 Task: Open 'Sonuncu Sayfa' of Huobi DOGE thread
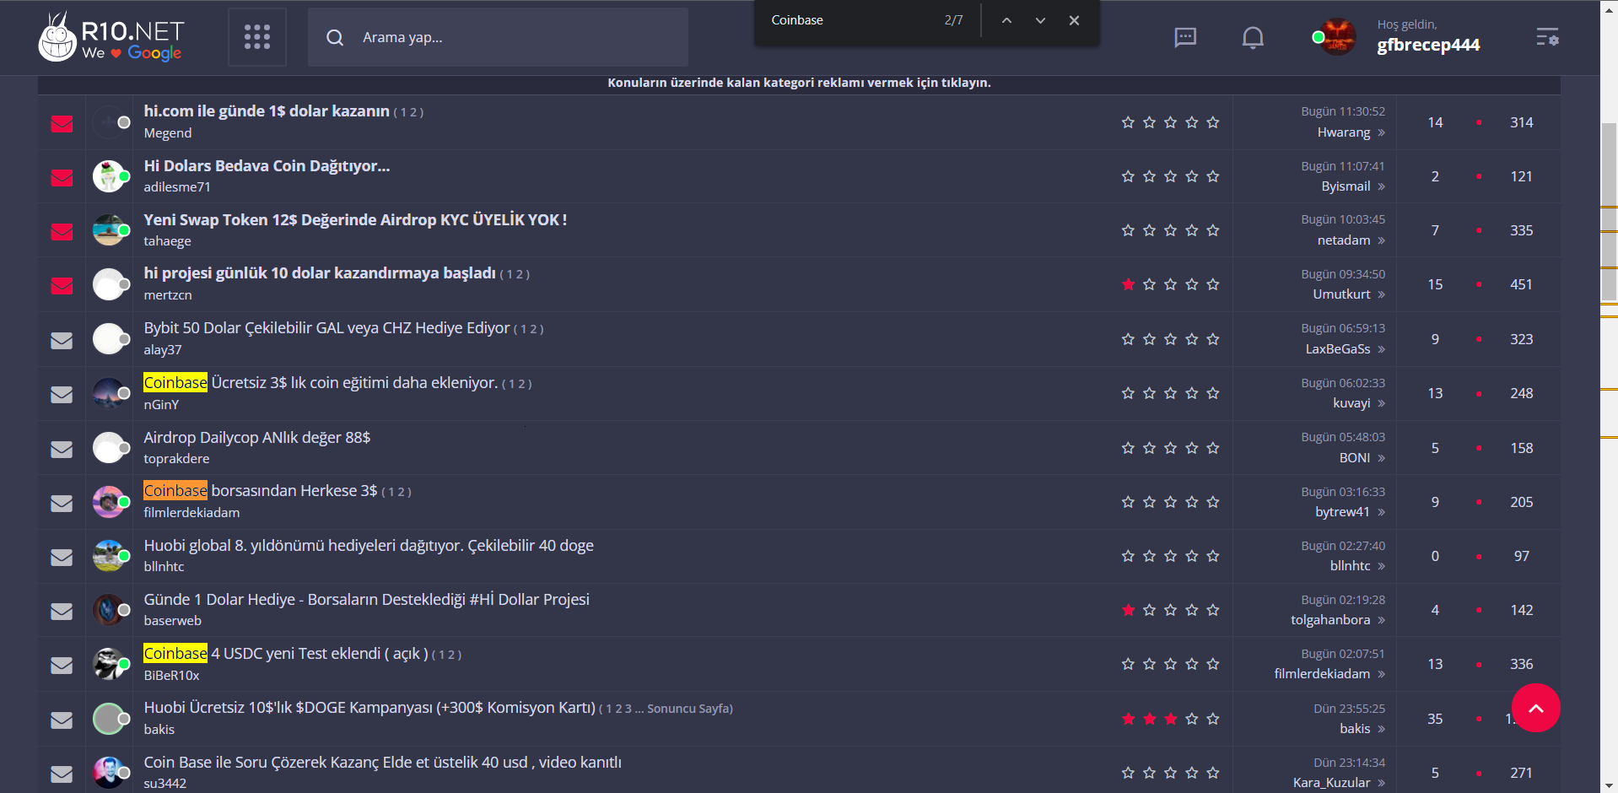point(689,709)
